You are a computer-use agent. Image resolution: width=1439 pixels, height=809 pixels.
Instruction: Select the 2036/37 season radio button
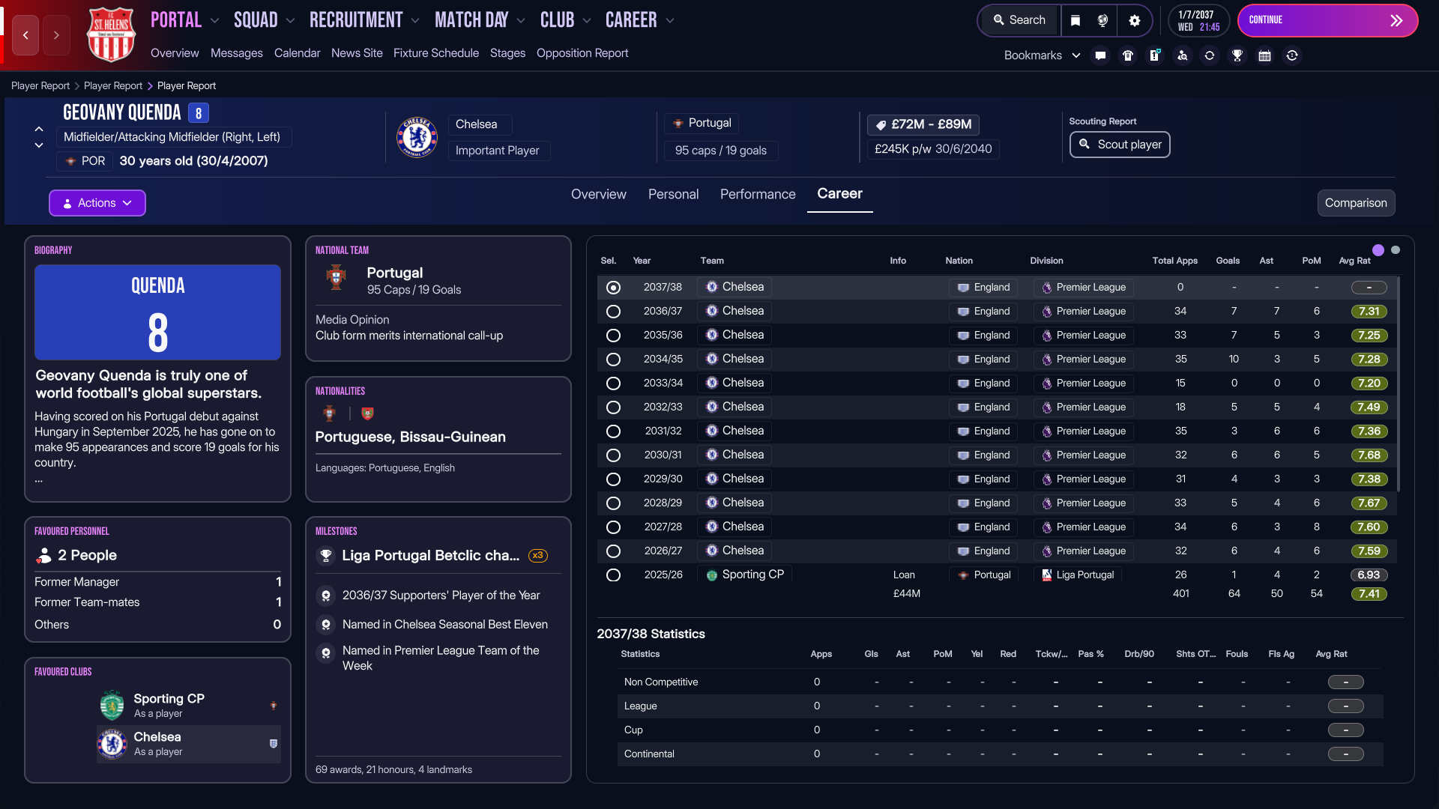613,312
